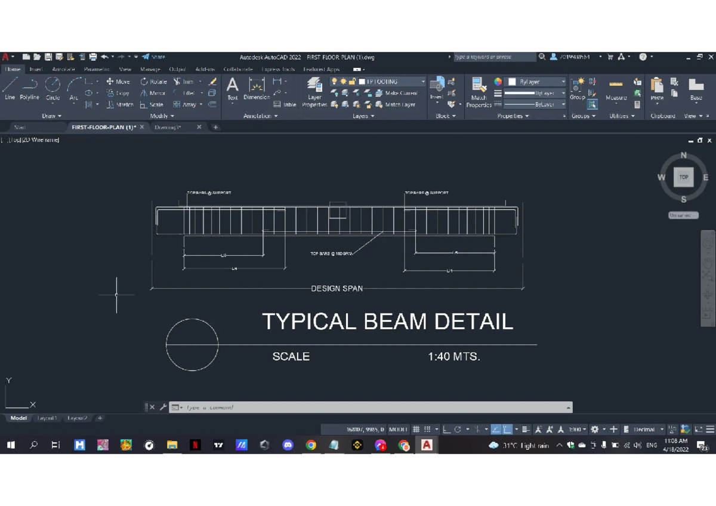
Task: Expand the ByLayer color dropdown
Action: pos(563,82)
